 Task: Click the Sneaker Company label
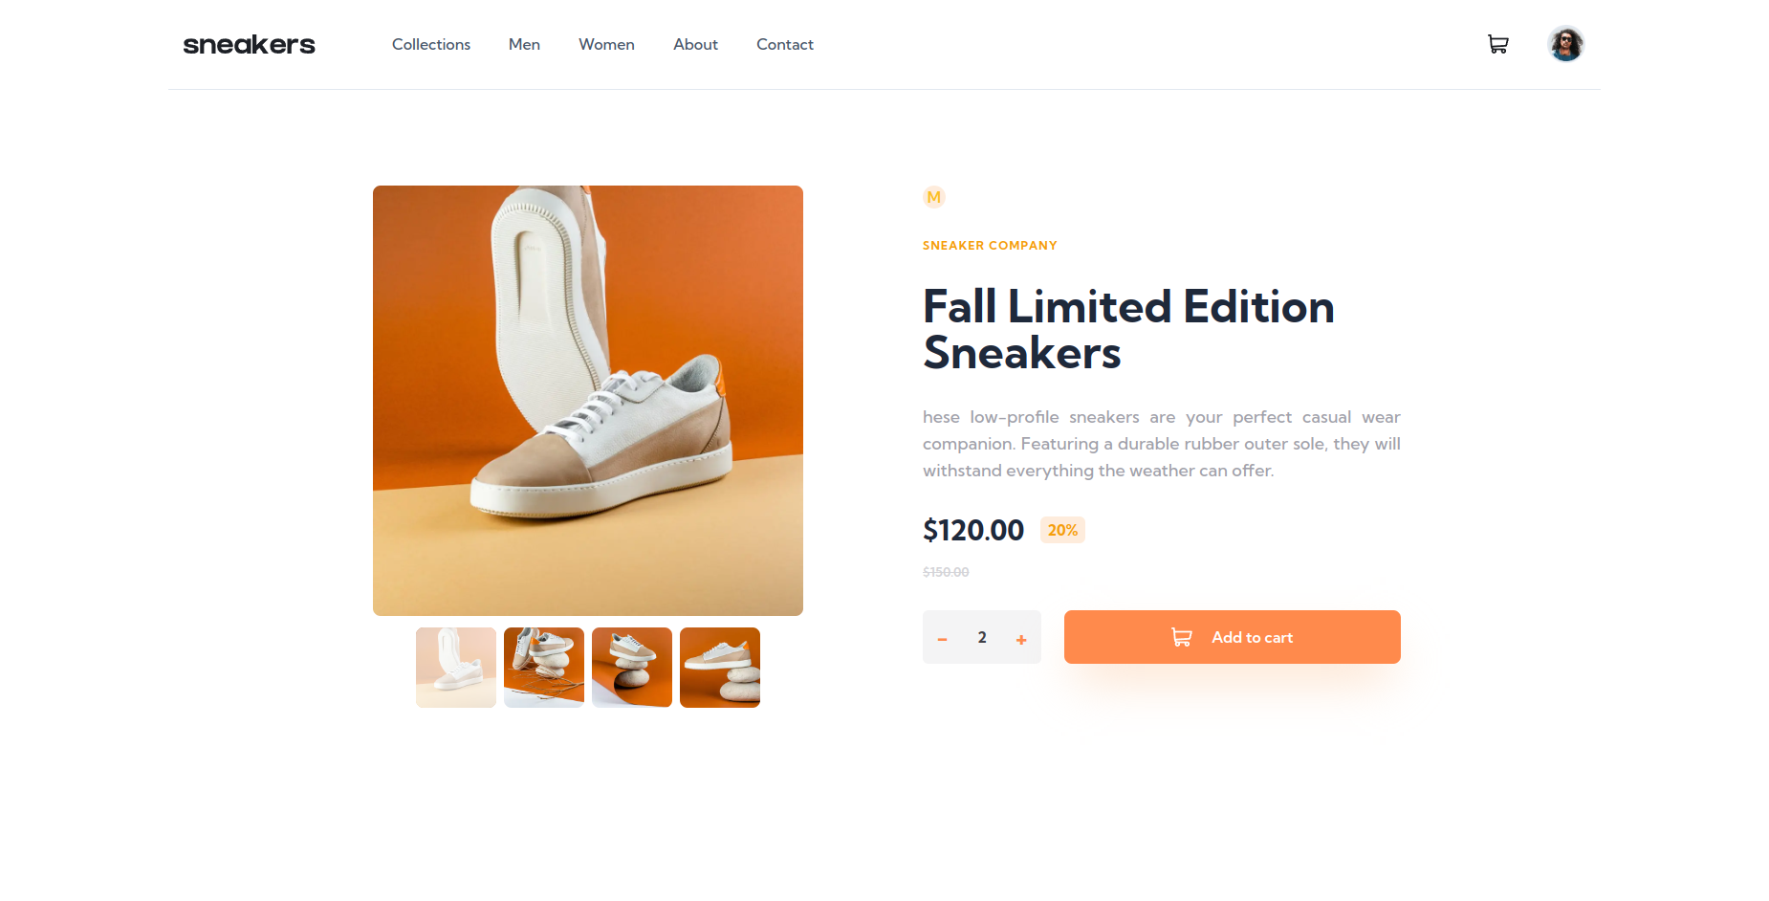990,246
